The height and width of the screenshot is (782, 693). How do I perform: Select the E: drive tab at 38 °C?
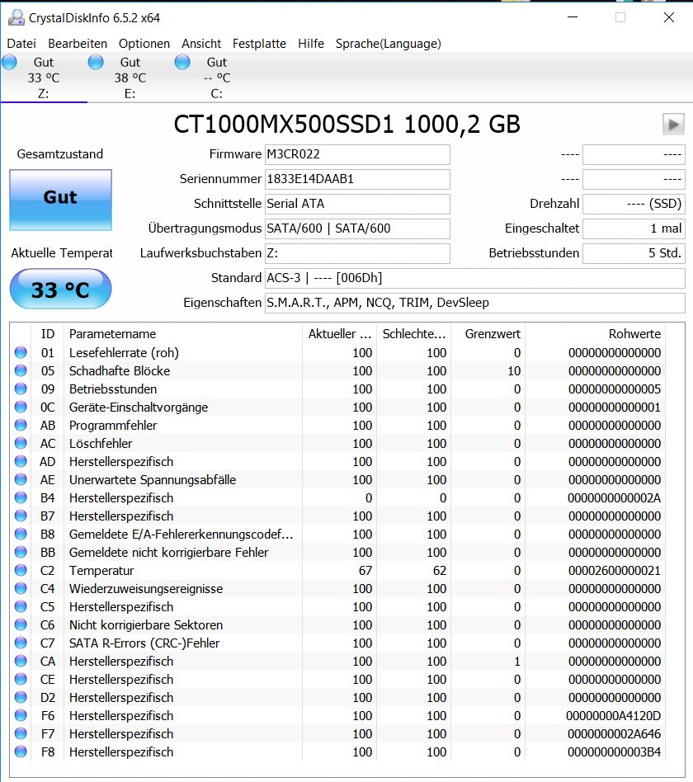tap(130, 78)
